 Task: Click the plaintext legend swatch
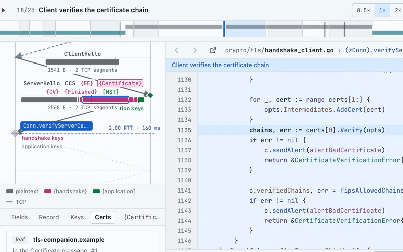(10, 191)
